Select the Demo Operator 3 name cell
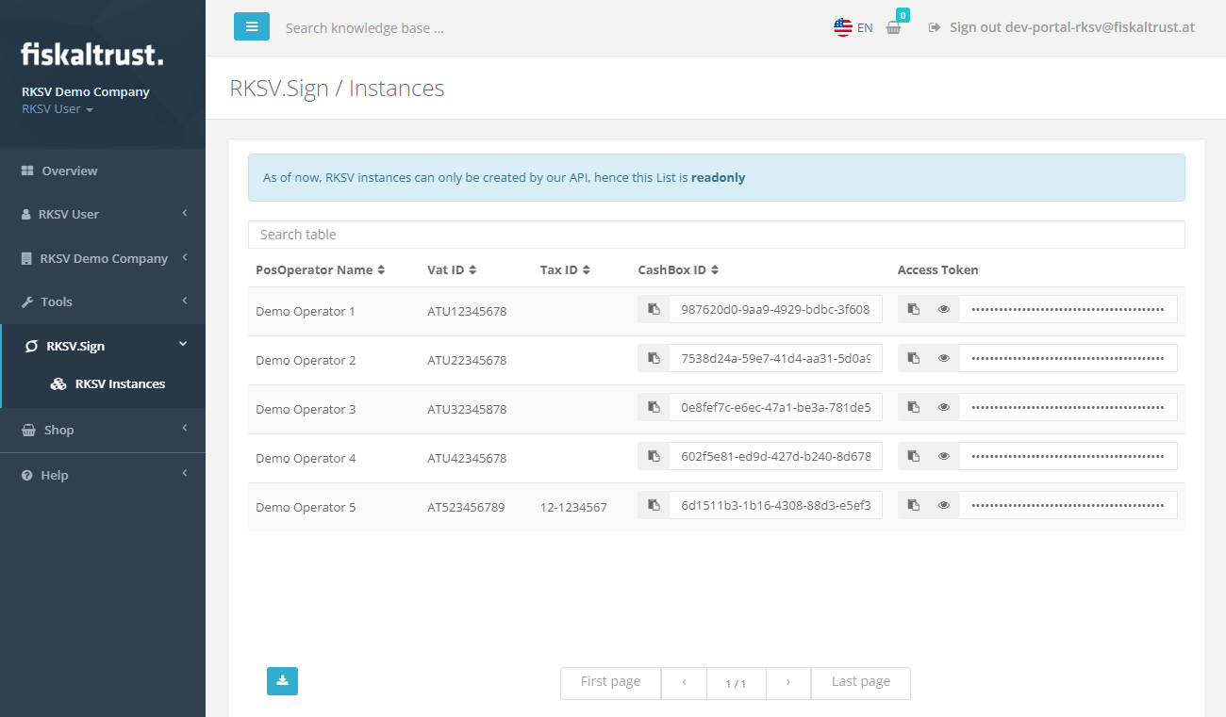Viewport: 1226px width, 717px height. pyautogui.click(x=306, y=409)
